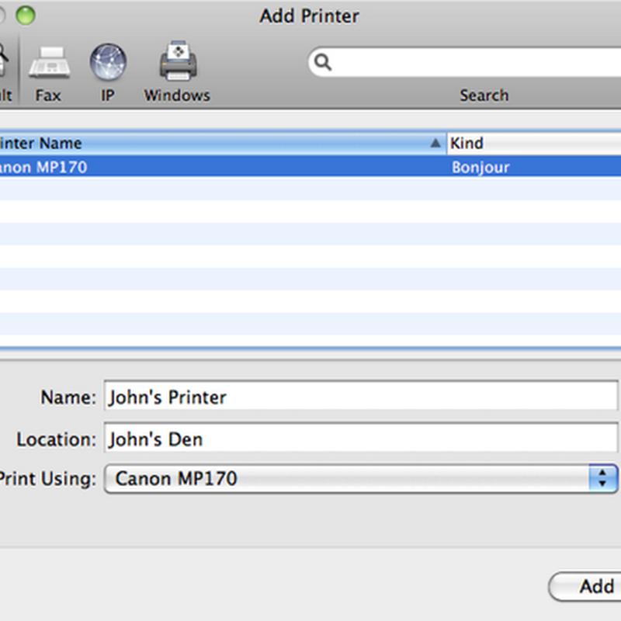The image size is (621, 621).
Task: Click the magnifying glass search icon
Action: tap(322, 62)
